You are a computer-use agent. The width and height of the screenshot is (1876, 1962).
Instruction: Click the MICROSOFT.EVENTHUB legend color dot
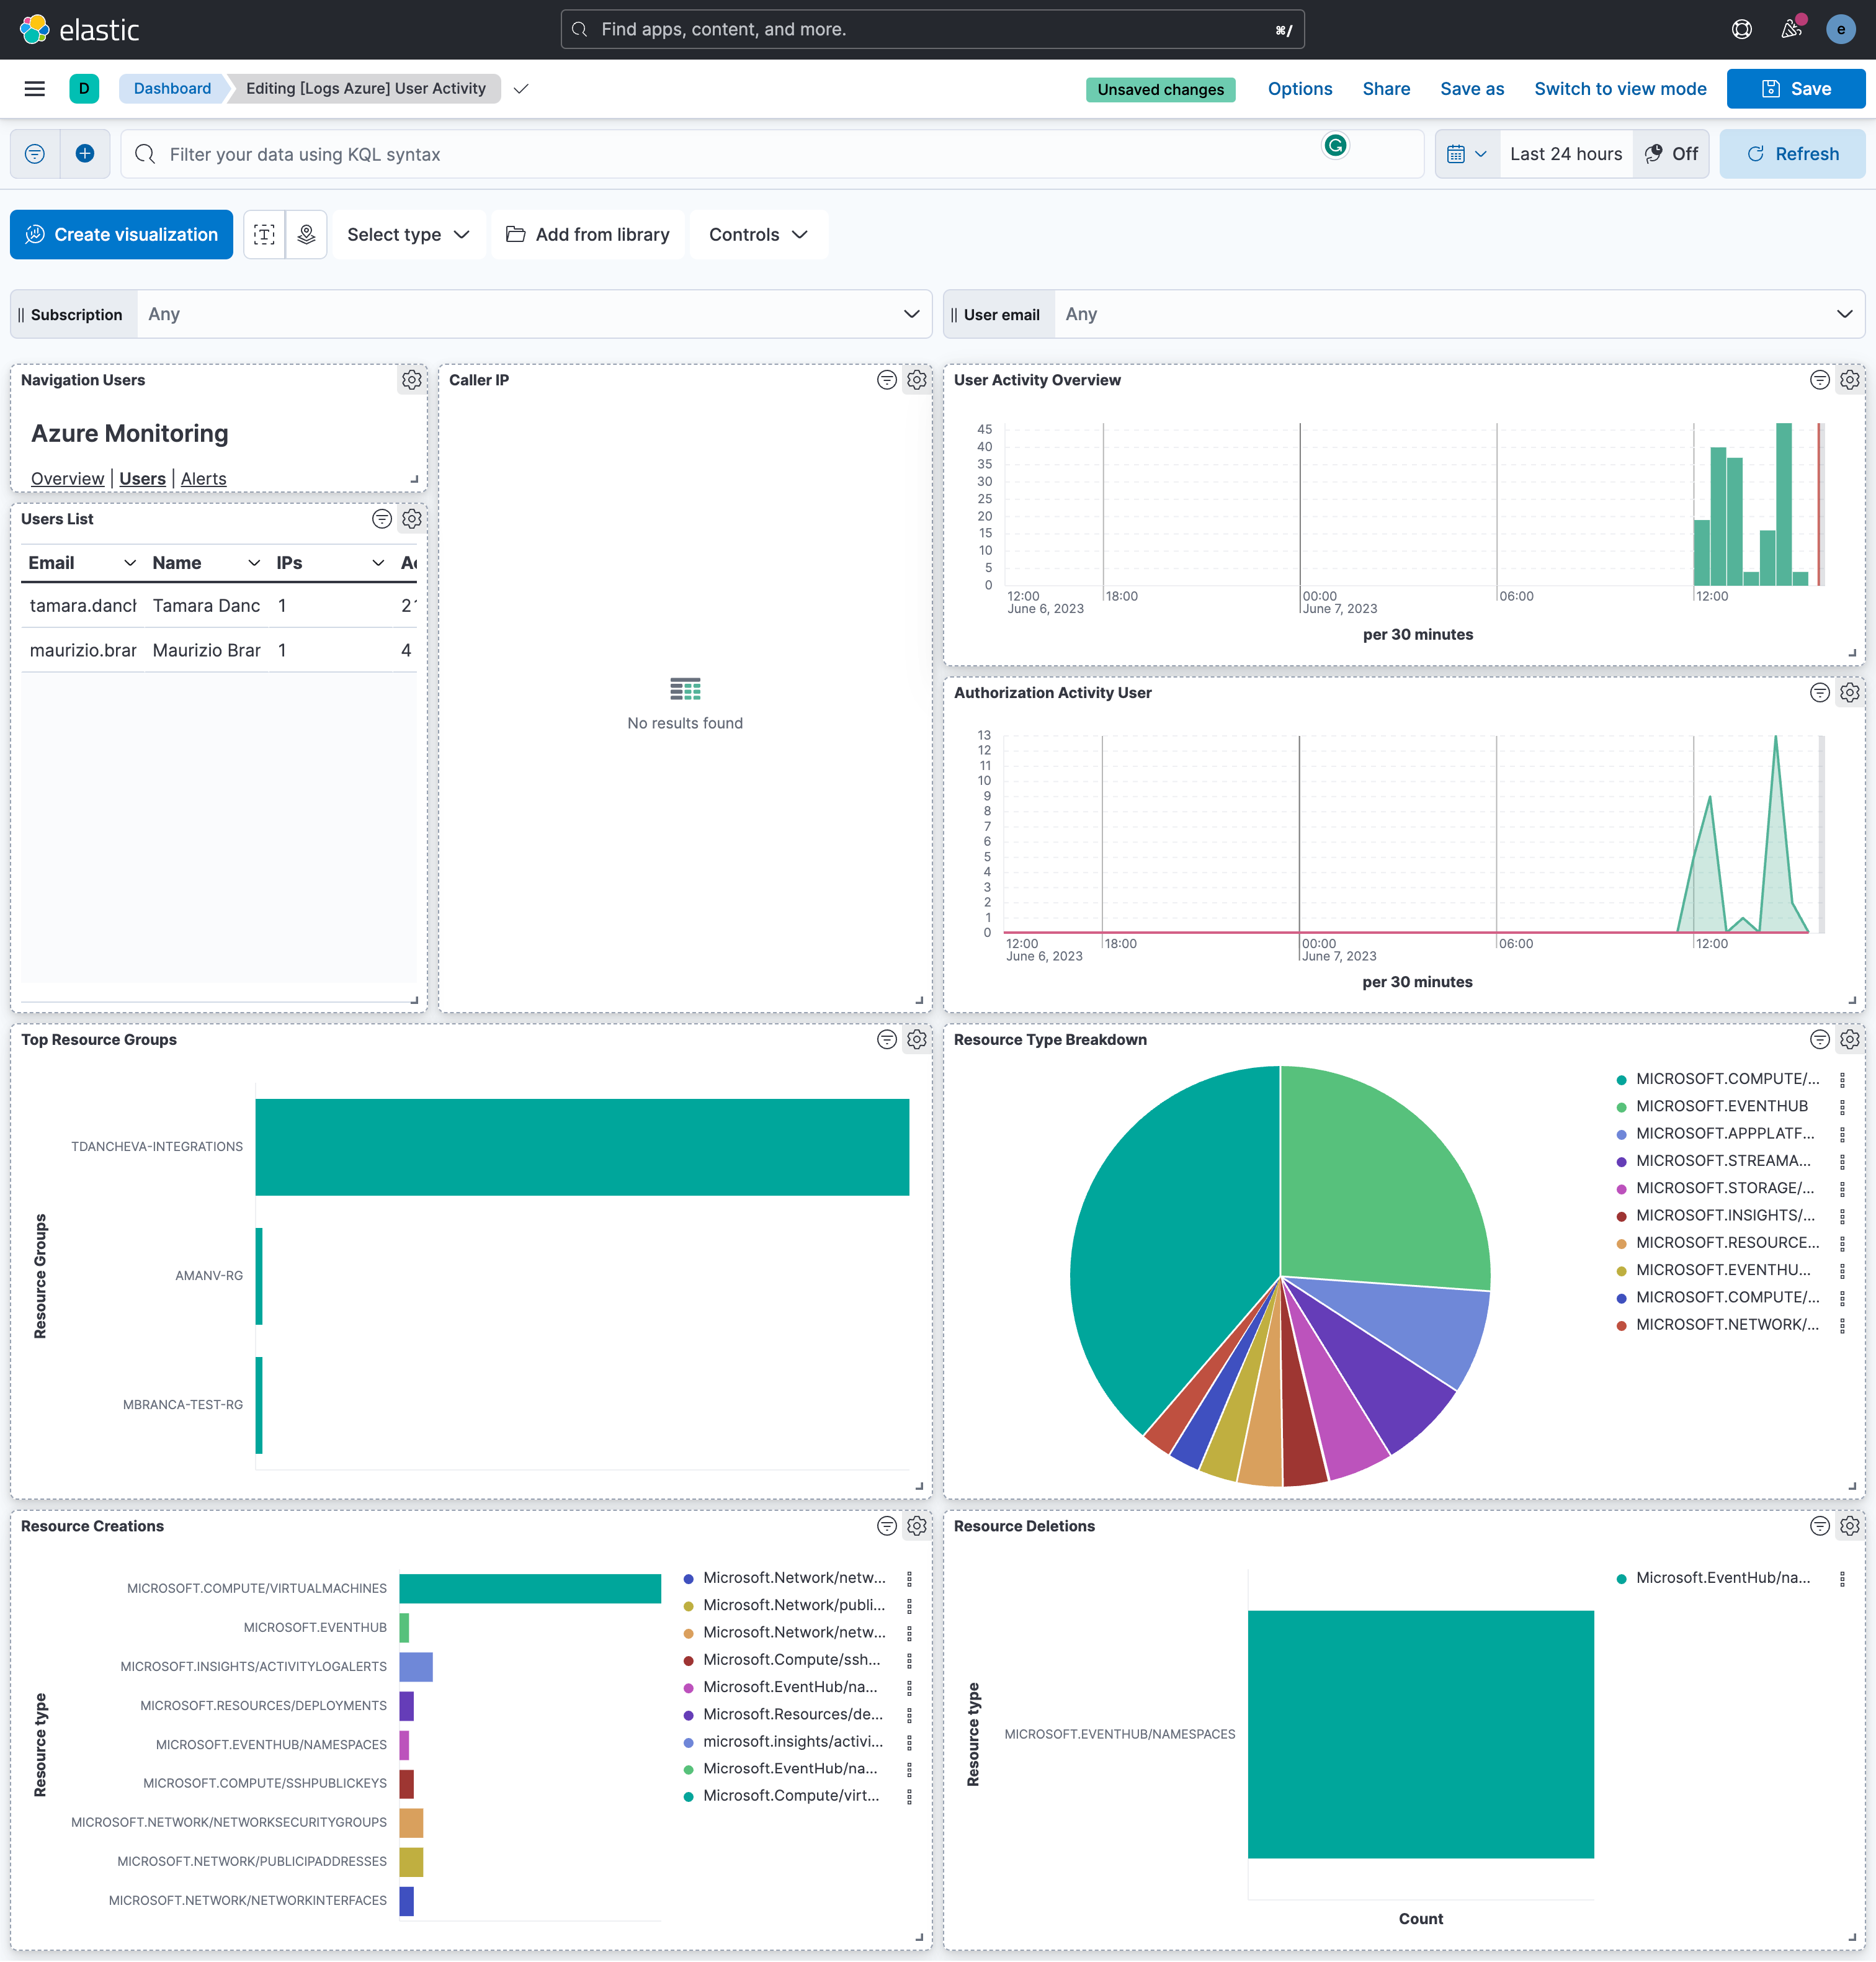point(1620,1106)
